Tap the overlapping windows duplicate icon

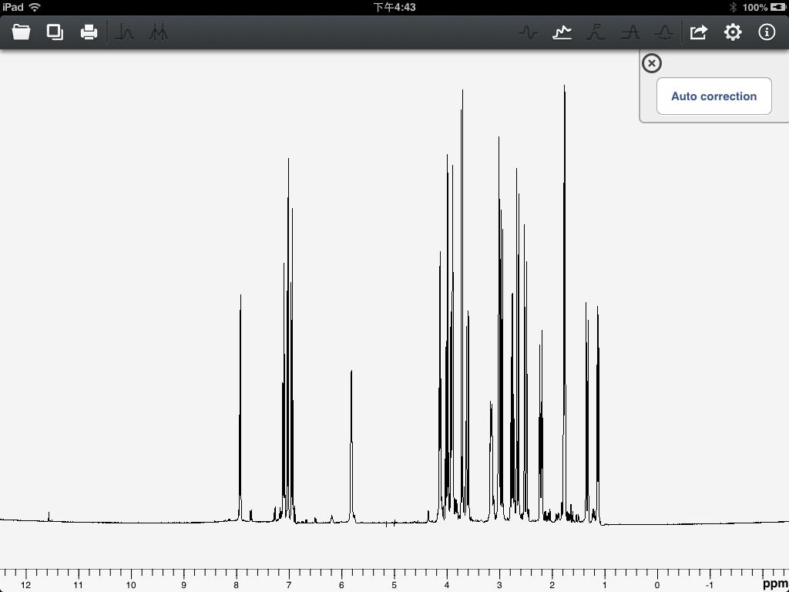[55, 32]
